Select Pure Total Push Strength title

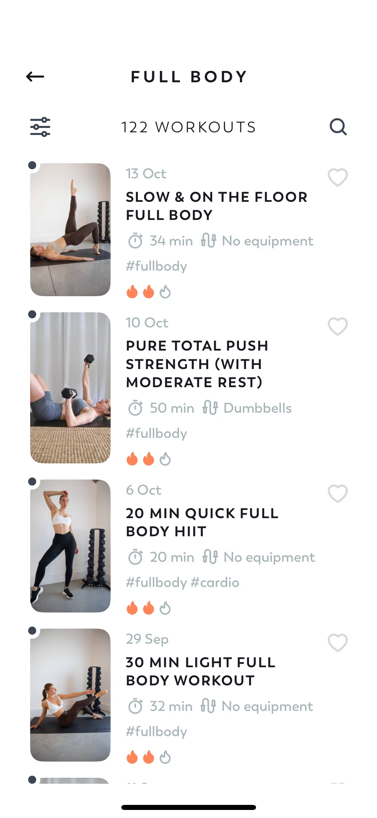pos(197,364)
